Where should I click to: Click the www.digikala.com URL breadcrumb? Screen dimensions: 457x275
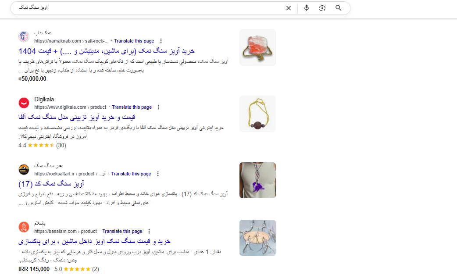click(x=70, y=107)
